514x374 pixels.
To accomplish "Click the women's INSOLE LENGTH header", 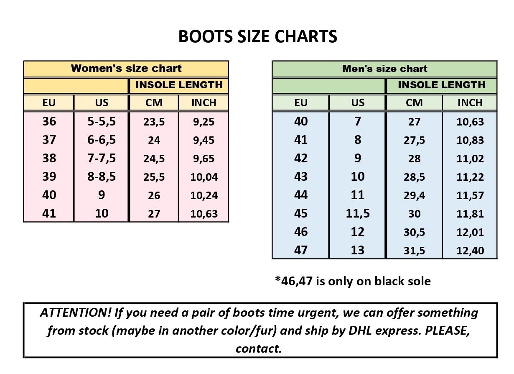I will pyautogui.click(x=179, y=85).
